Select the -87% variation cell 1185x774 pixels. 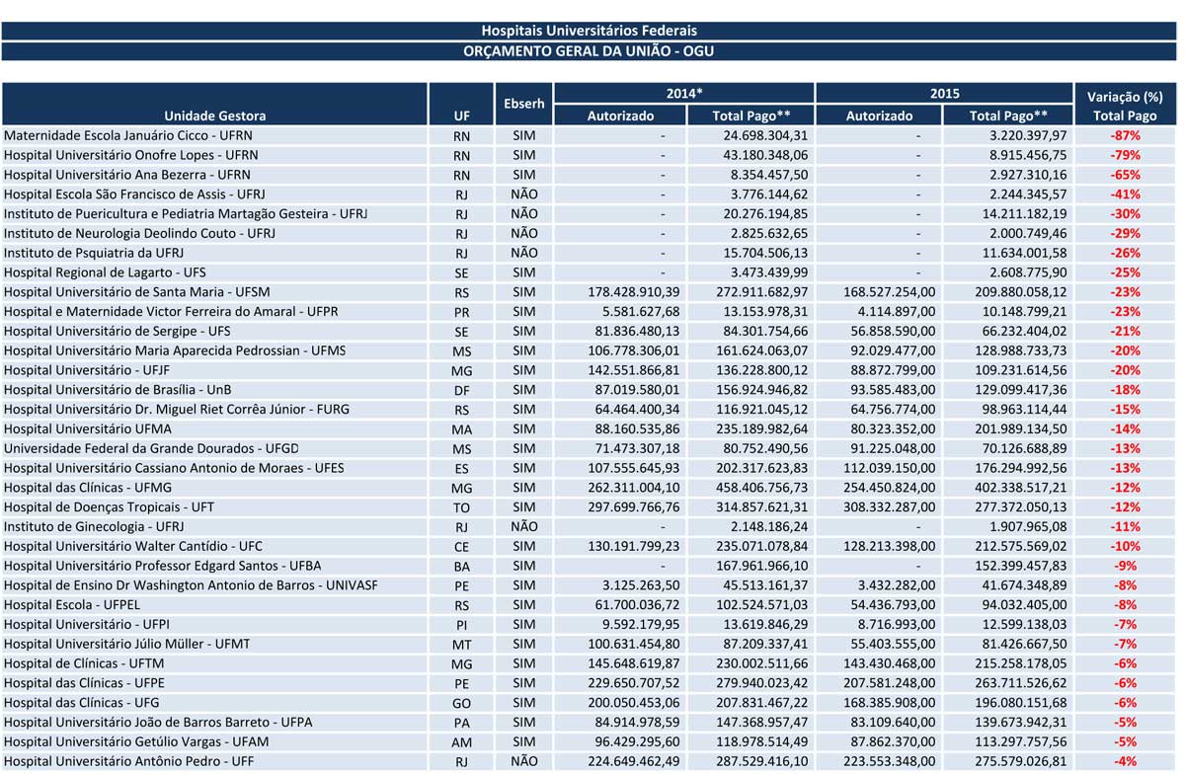(x=1124, y=135)
